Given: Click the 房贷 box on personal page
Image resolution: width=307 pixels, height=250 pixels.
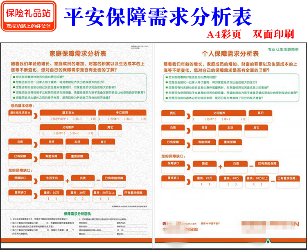Looking at the screenshot, I should tap(204, 131).
